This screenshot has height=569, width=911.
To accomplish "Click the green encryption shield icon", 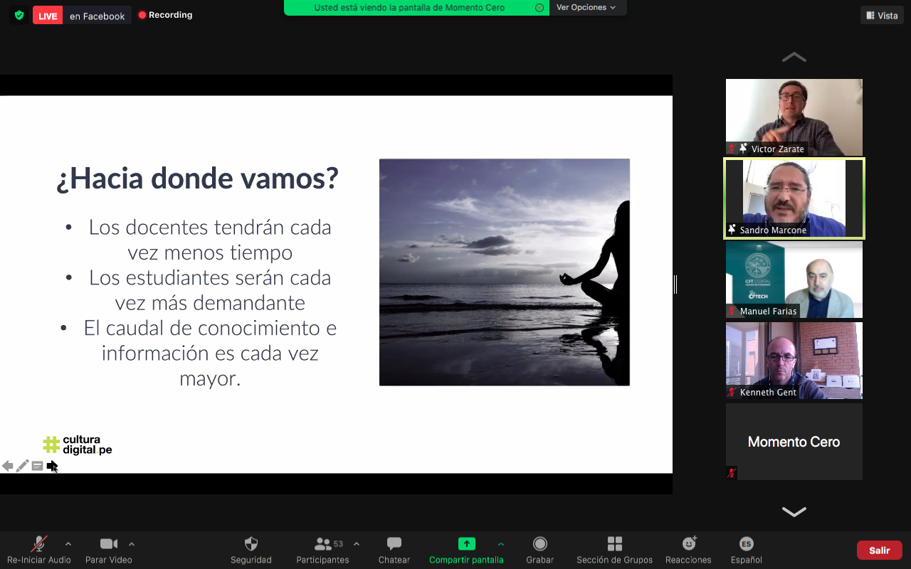I will point(19,15).
